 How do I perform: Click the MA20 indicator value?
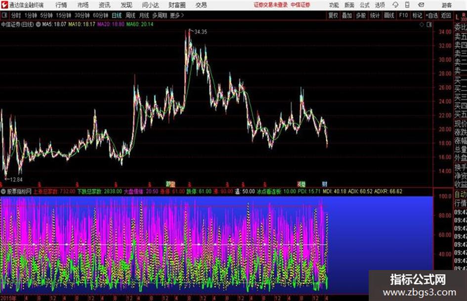click(x=111, y=24)
